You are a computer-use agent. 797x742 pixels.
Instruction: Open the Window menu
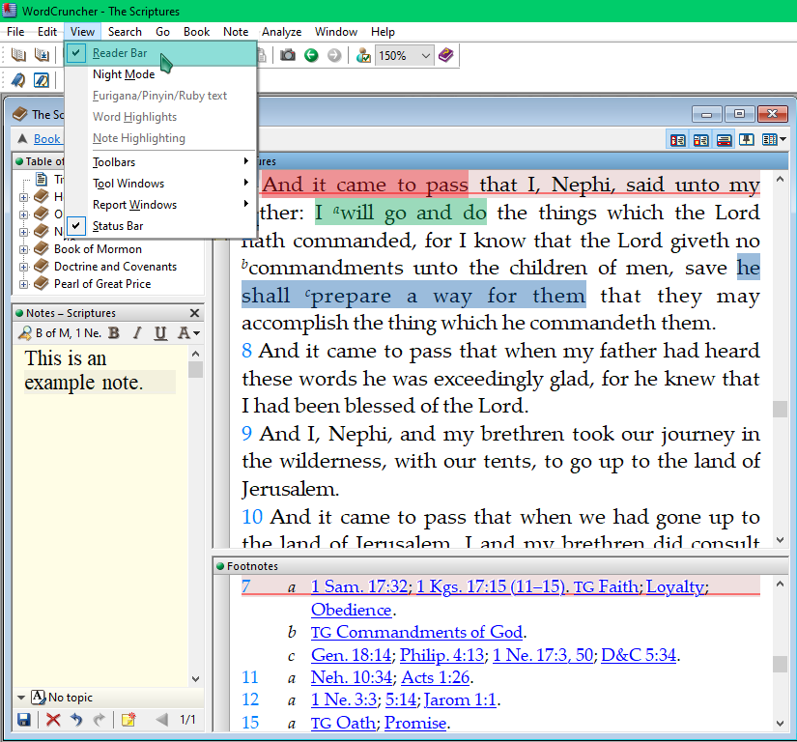pyautogui.click(x=336, y=32)
